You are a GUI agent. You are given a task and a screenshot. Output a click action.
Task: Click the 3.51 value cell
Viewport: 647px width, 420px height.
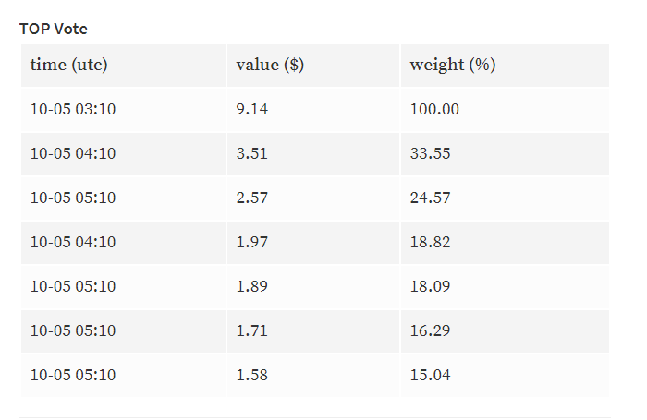[313, 154]
